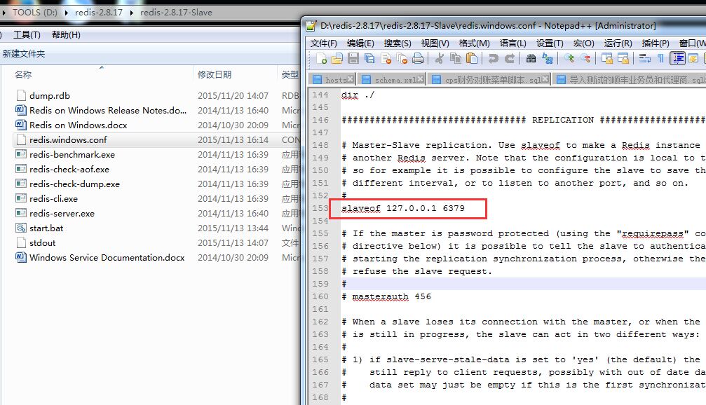The image size is (706, 405).
Task: Open the 文件(F) menu in Notepad++
Action: click(x=324, y=43)
